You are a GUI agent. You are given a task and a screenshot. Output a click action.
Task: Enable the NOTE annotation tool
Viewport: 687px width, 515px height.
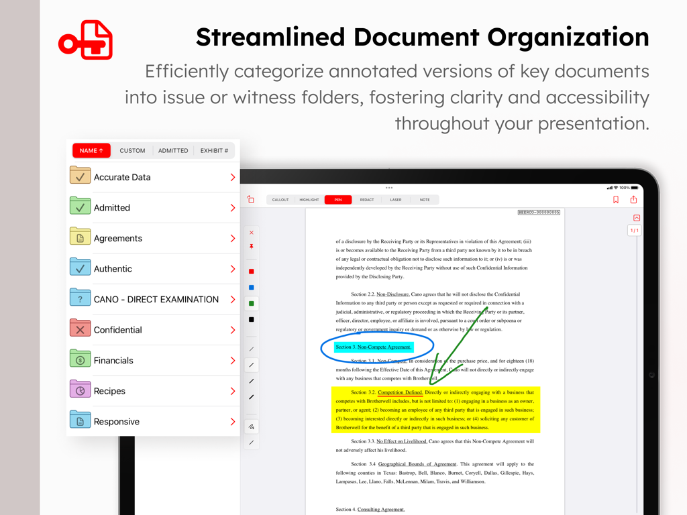426,199
